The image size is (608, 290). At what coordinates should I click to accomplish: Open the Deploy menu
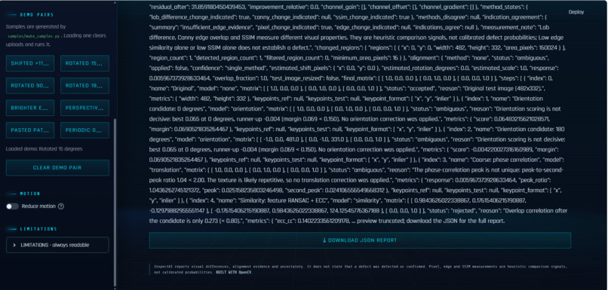[x=576, y=12]
